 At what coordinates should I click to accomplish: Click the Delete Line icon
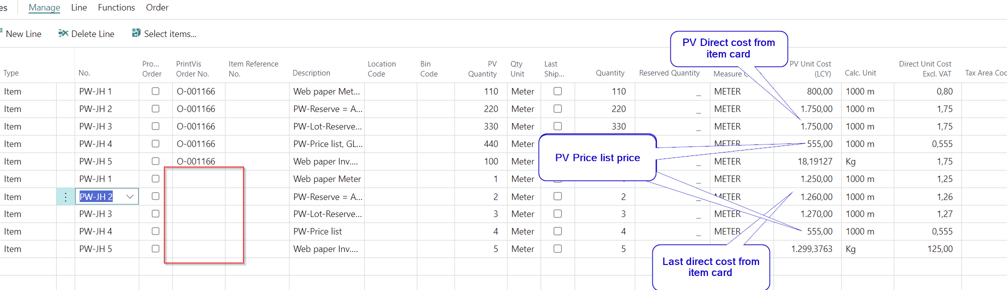pos(63,33)
